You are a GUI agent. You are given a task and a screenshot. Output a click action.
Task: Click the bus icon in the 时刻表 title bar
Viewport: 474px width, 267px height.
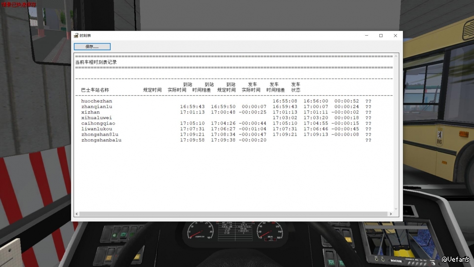point(76,36)
